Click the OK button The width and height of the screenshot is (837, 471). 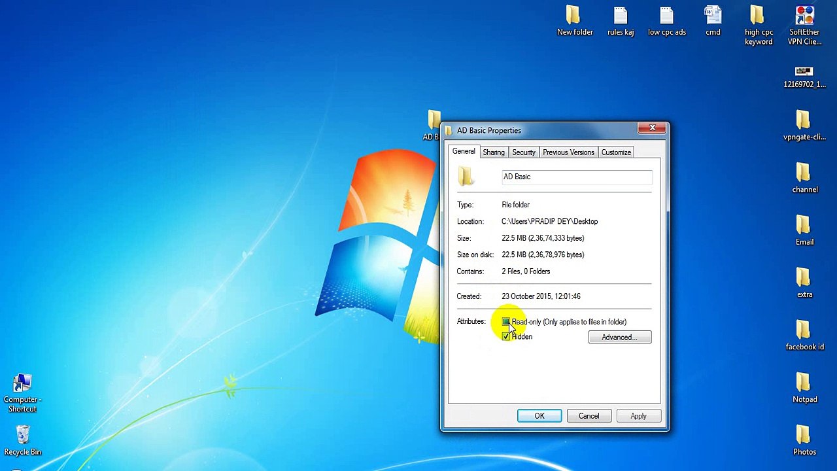(x=539, y=416)
